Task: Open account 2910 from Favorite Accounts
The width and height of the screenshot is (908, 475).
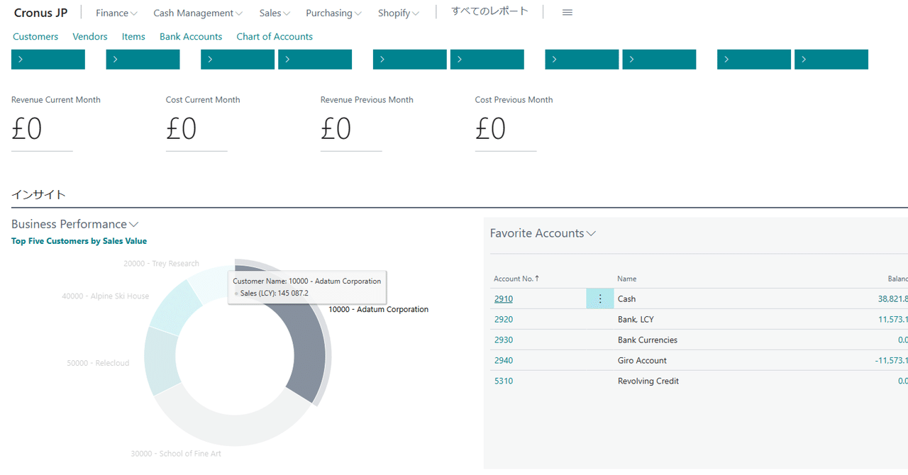Action: click(503, 298)
